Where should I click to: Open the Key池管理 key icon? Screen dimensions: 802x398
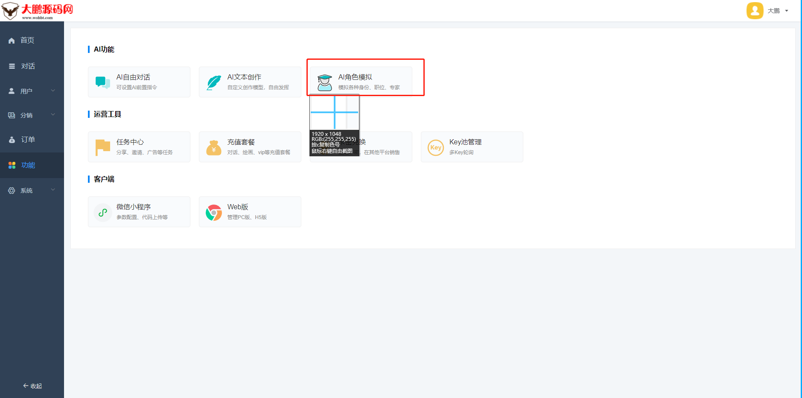pos(436,147)
